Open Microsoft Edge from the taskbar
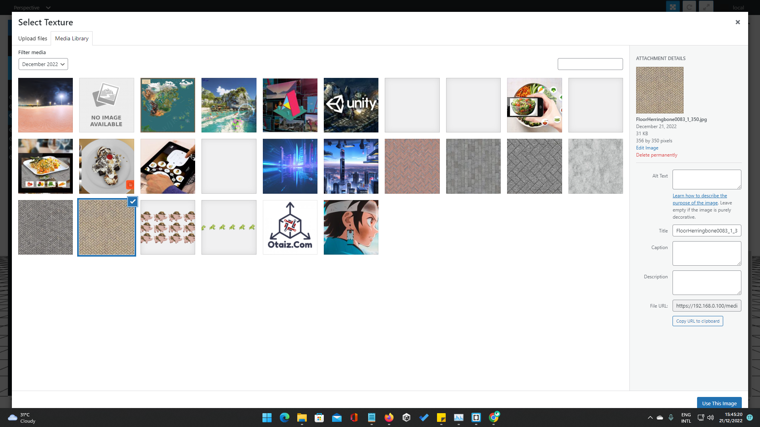 (x=285, y=418)
